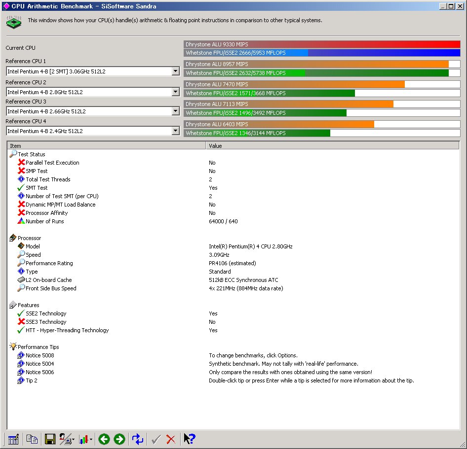
Task: Select the Performance Rating row
Action: tap(233, 263)
